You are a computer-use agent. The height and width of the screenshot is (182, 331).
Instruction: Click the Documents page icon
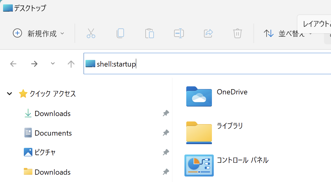[x=28, y=133]
